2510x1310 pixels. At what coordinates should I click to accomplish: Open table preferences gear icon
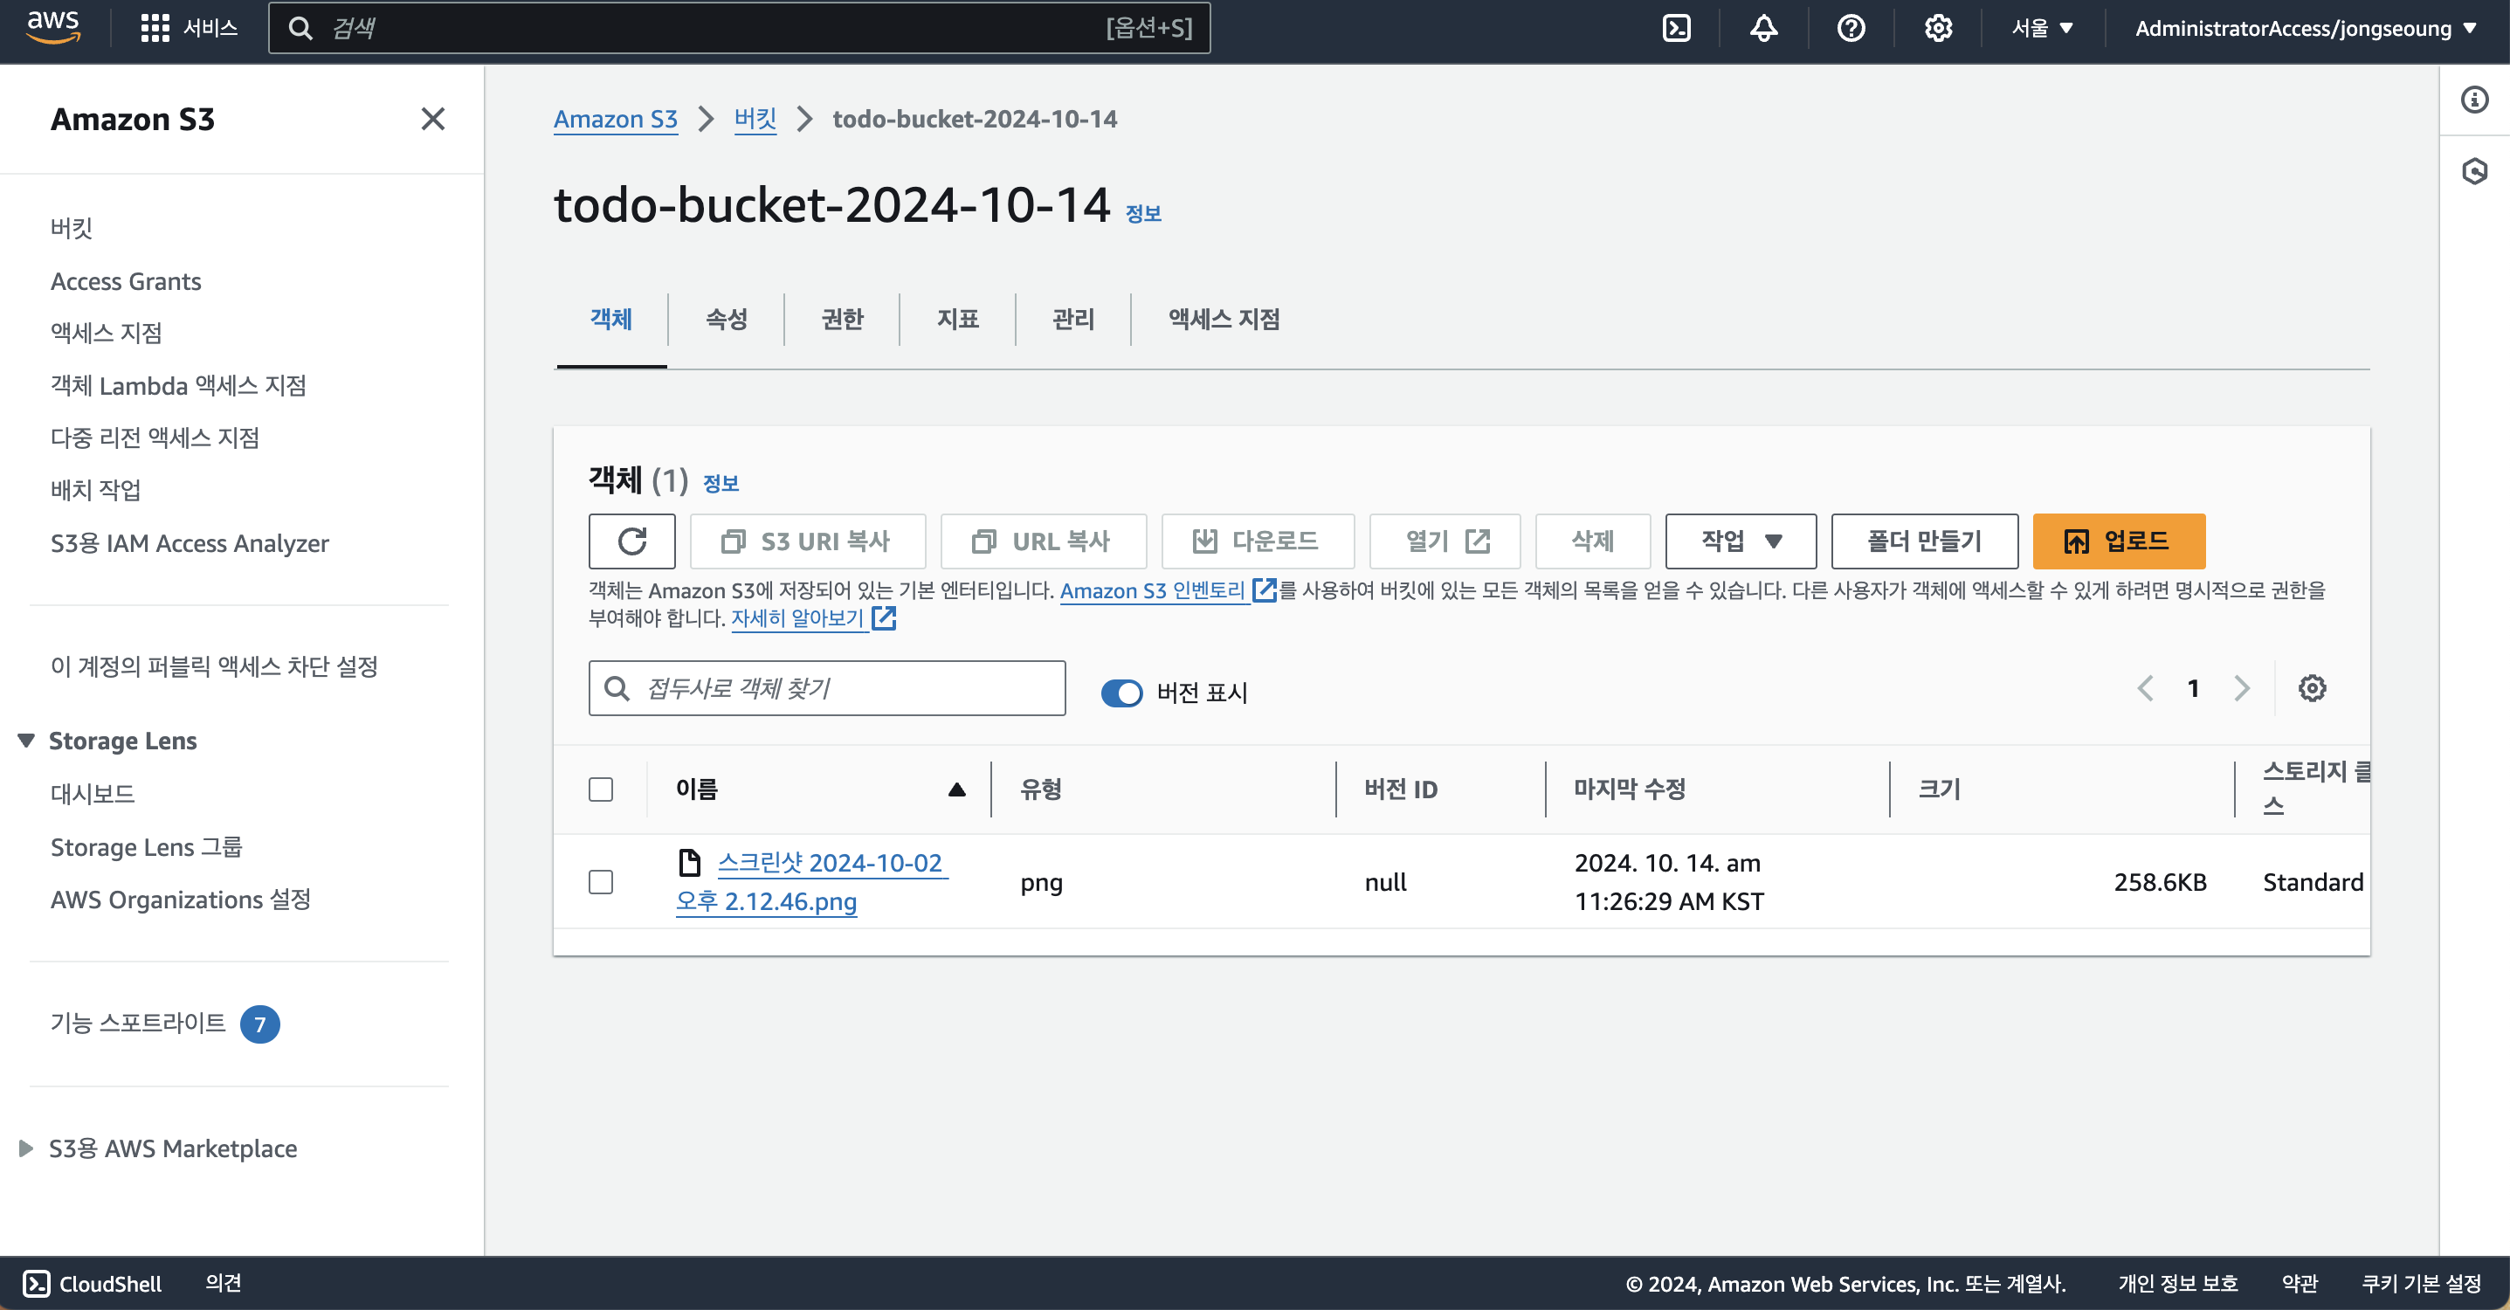[x=2311, y=688]
